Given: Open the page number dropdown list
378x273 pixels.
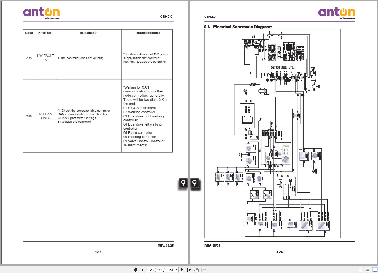Looking at the screenshot, I should [x=176, y=270].
